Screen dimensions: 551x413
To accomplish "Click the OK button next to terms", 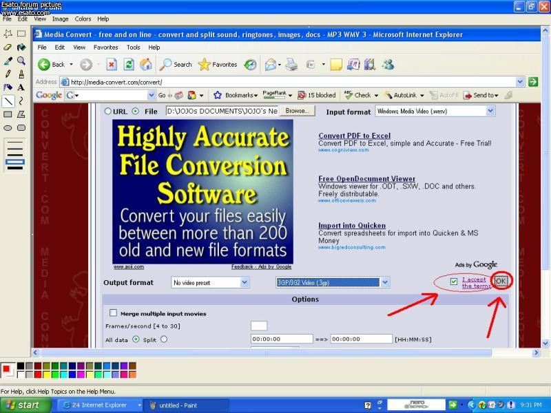I will [501, 281].
